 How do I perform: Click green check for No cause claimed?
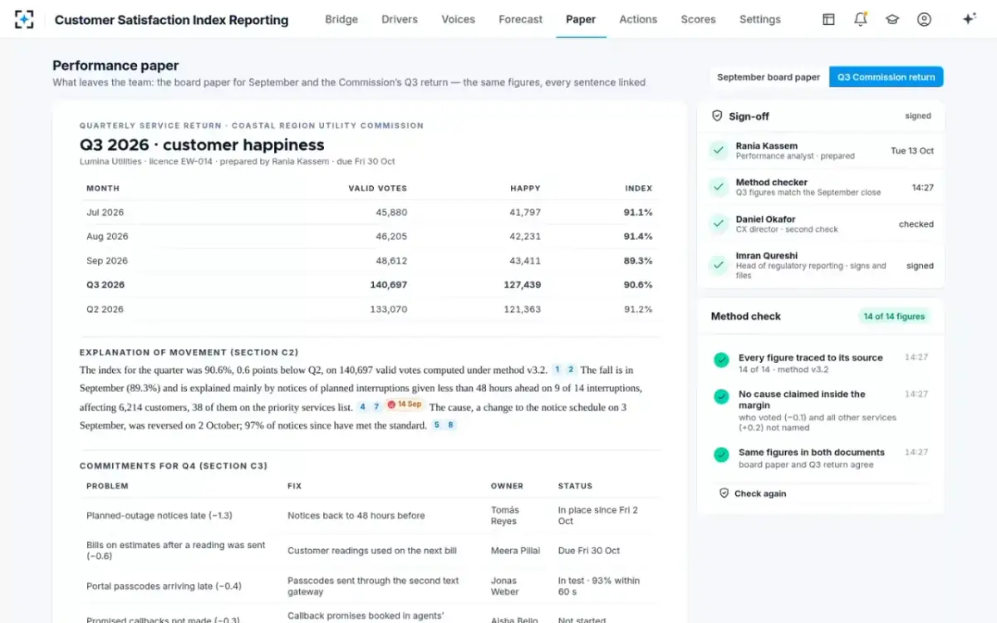click(721, 397)
